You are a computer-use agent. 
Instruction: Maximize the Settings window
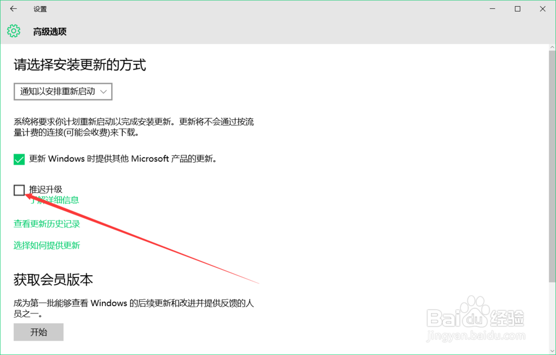(517, 9)
